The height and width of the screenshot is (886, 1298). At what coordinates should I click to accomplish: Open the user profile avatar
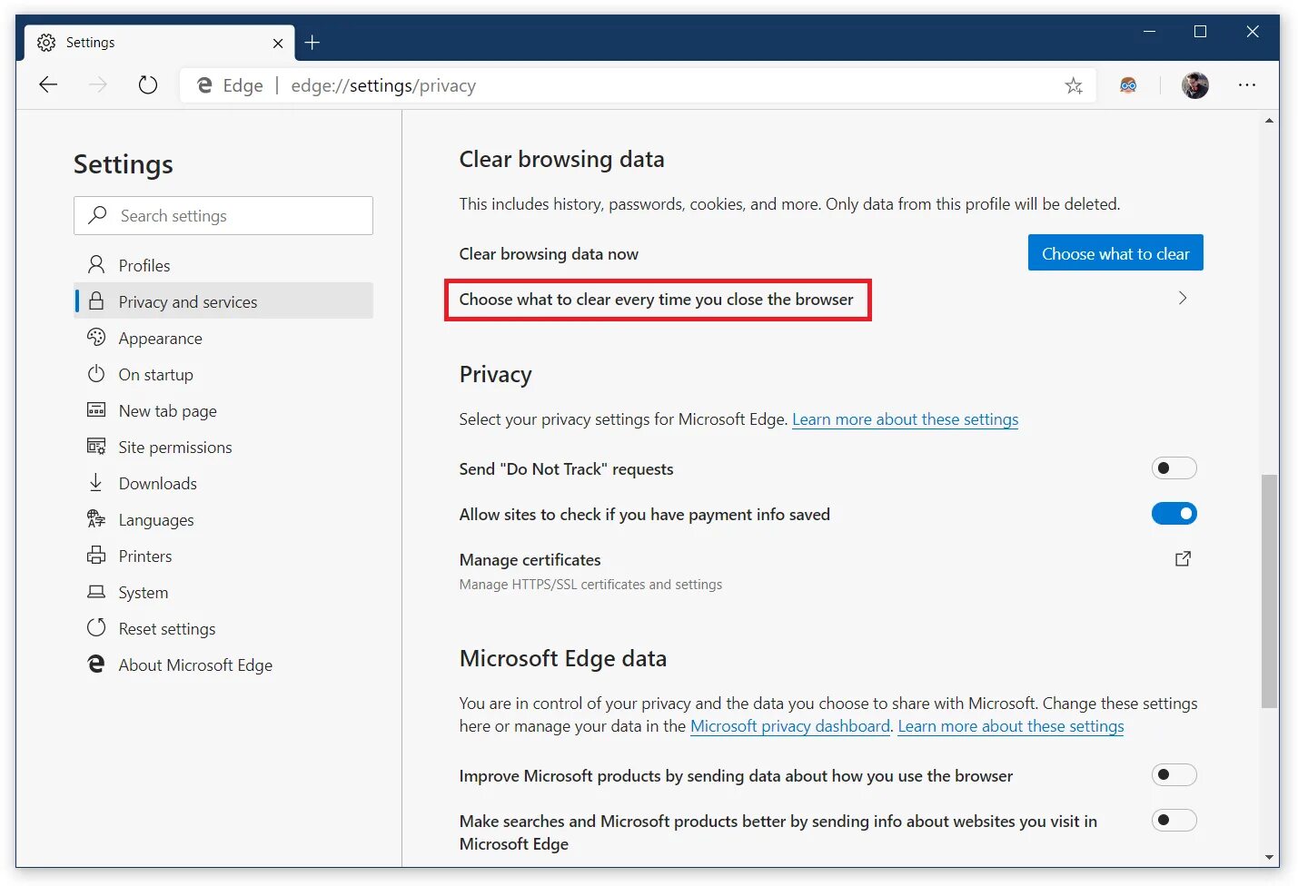[1194, 85]
